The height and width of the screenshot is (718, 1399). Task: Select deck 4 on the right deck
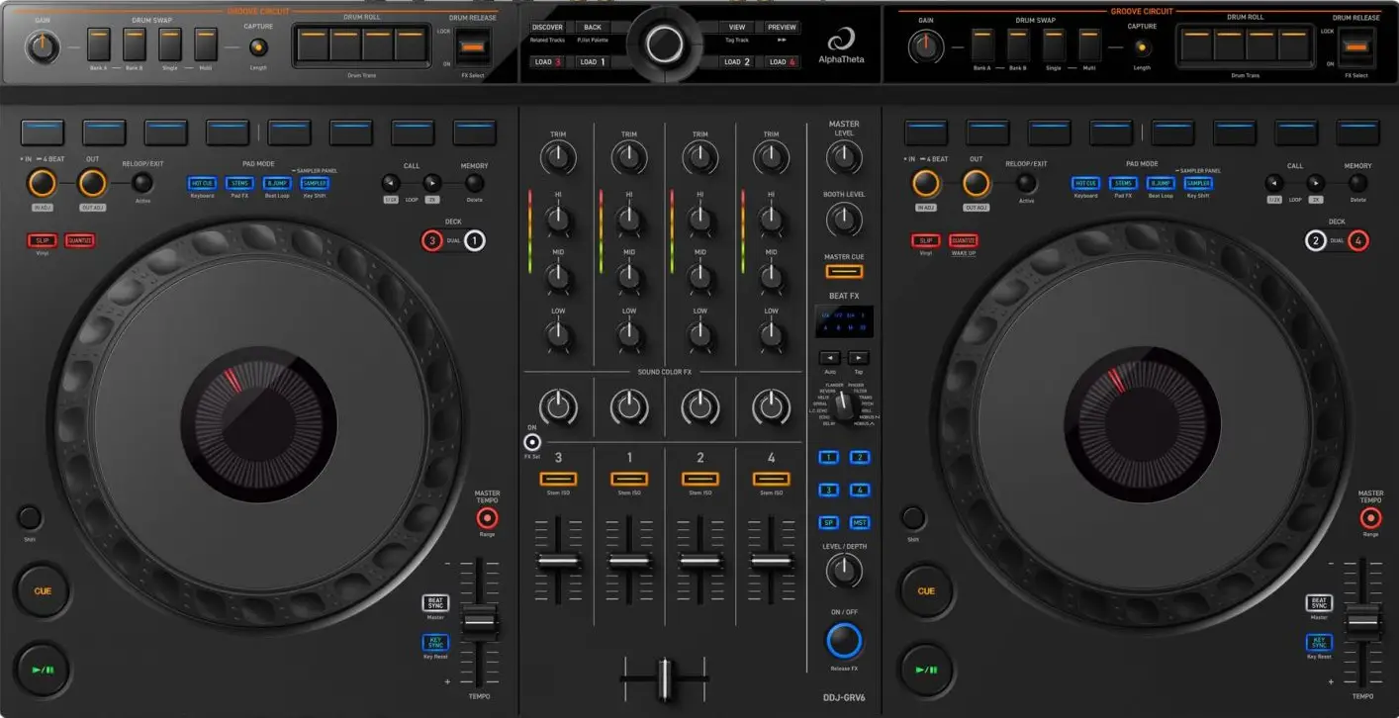click(1358, 240)
